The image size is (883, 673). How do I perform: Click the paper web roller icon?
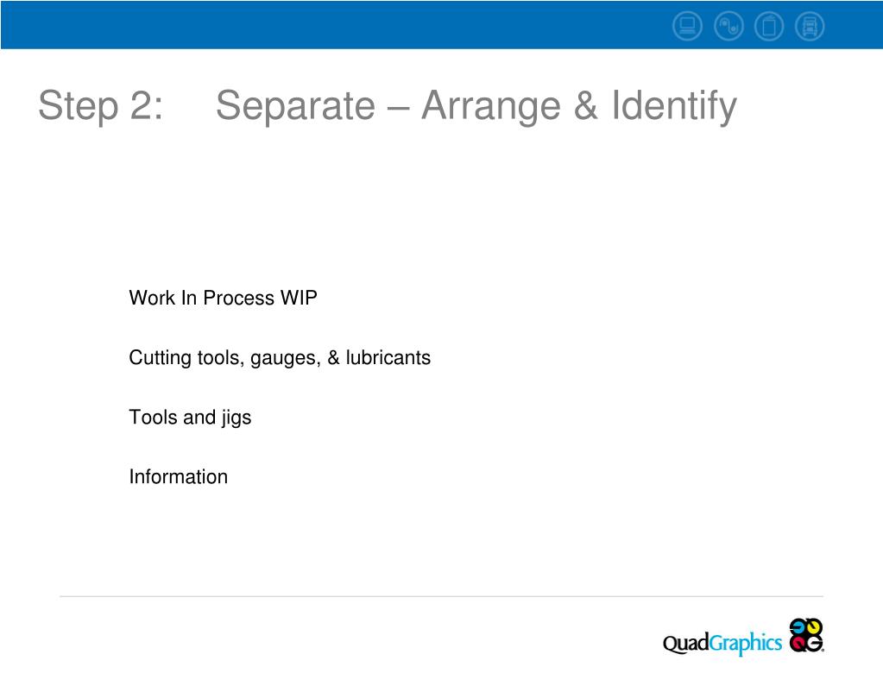[x=728, y=26]
